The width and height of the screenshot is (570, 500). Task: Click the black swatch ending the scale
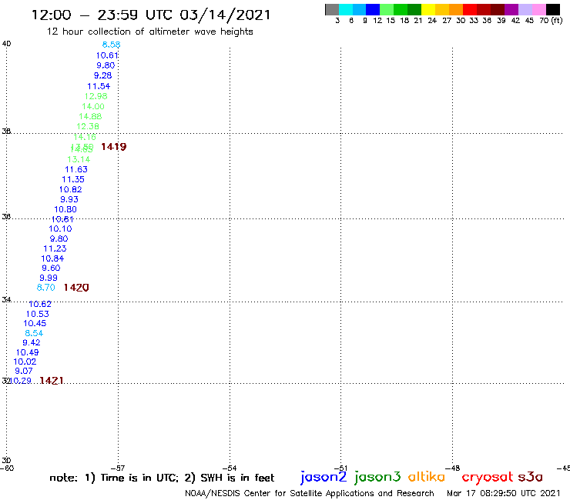(x=553, y=9)
